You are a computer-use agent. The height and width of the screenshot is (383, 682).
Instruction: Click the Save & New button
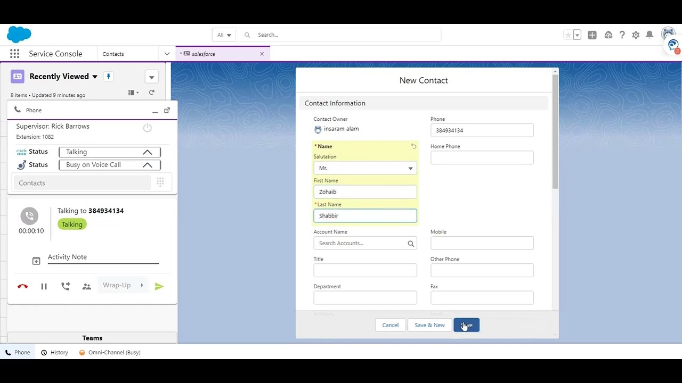click(429, 325)
